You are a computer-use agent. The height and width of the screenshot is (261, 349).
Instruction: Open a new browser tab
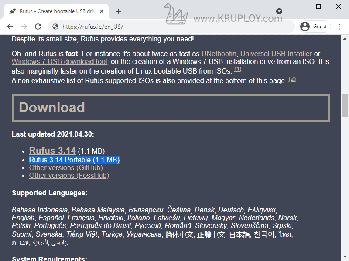(118, 11)
